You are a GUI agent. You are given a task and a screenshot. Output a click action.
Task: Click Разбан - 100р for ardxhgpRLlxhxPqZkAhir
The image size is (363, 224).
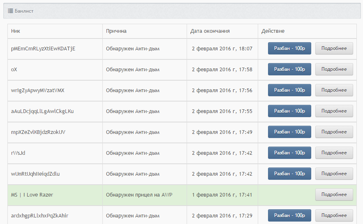tap(289, 215)
